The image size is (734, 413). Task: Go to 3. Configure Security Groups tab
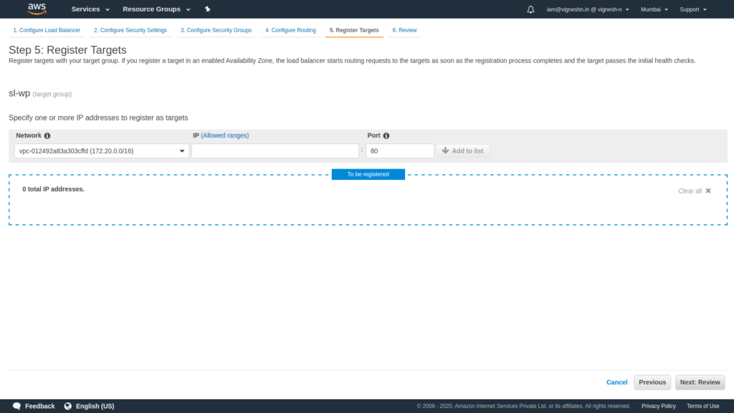[216, 30]
